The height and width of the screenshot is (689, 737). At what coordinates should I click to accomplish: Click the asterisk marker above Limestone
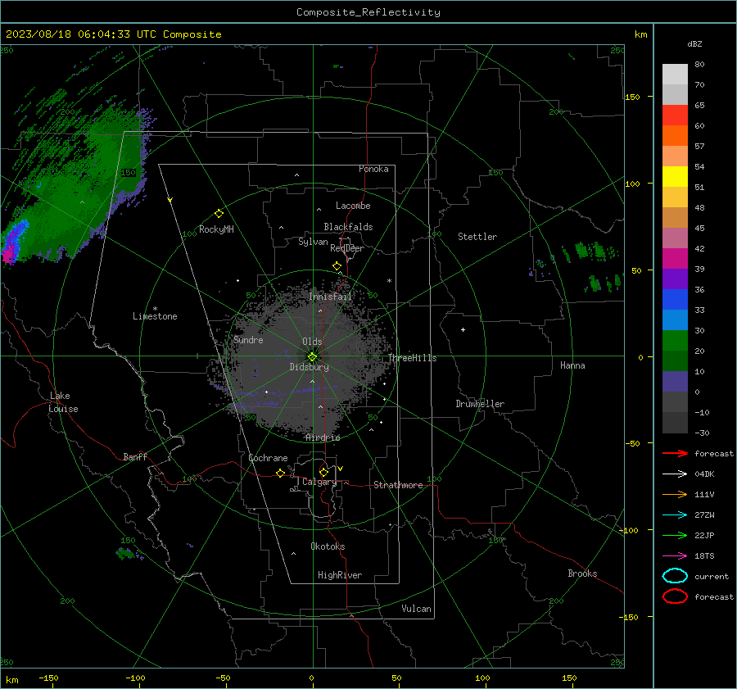[155, 309]
